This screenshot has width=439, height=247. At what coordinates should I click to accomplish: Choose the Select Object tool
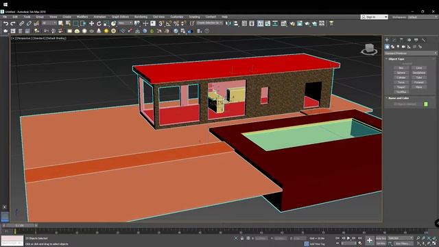coord(61,24)
